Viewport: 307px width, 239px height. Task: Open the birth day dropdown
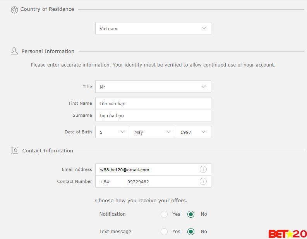tap(112, 132)
